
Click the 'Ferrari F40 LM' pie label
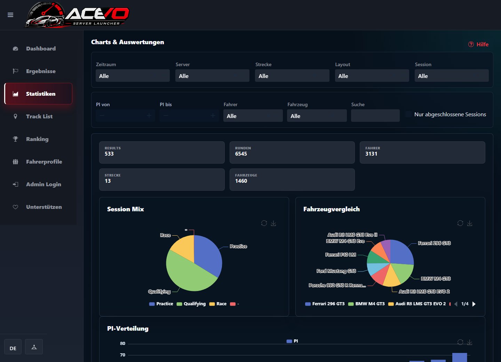pyautogui.click(x=341, y=255)
